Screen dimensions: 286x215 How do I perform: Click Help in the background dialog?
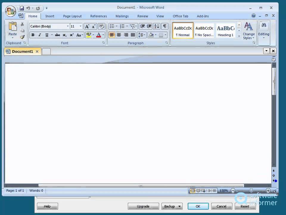[x=47, y=206]
